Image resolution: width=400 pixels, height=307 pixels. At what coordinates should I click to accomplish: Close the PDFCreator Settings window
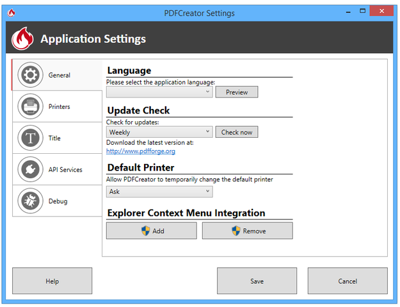(x=381, y=11)
